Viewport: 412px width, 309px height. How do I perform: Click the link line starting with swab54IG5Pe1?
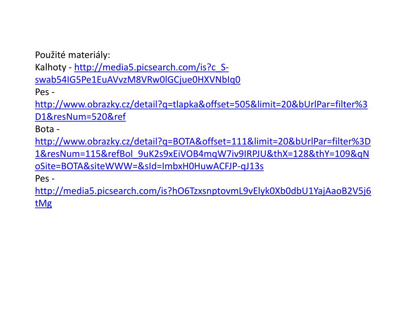click(138, 80)
